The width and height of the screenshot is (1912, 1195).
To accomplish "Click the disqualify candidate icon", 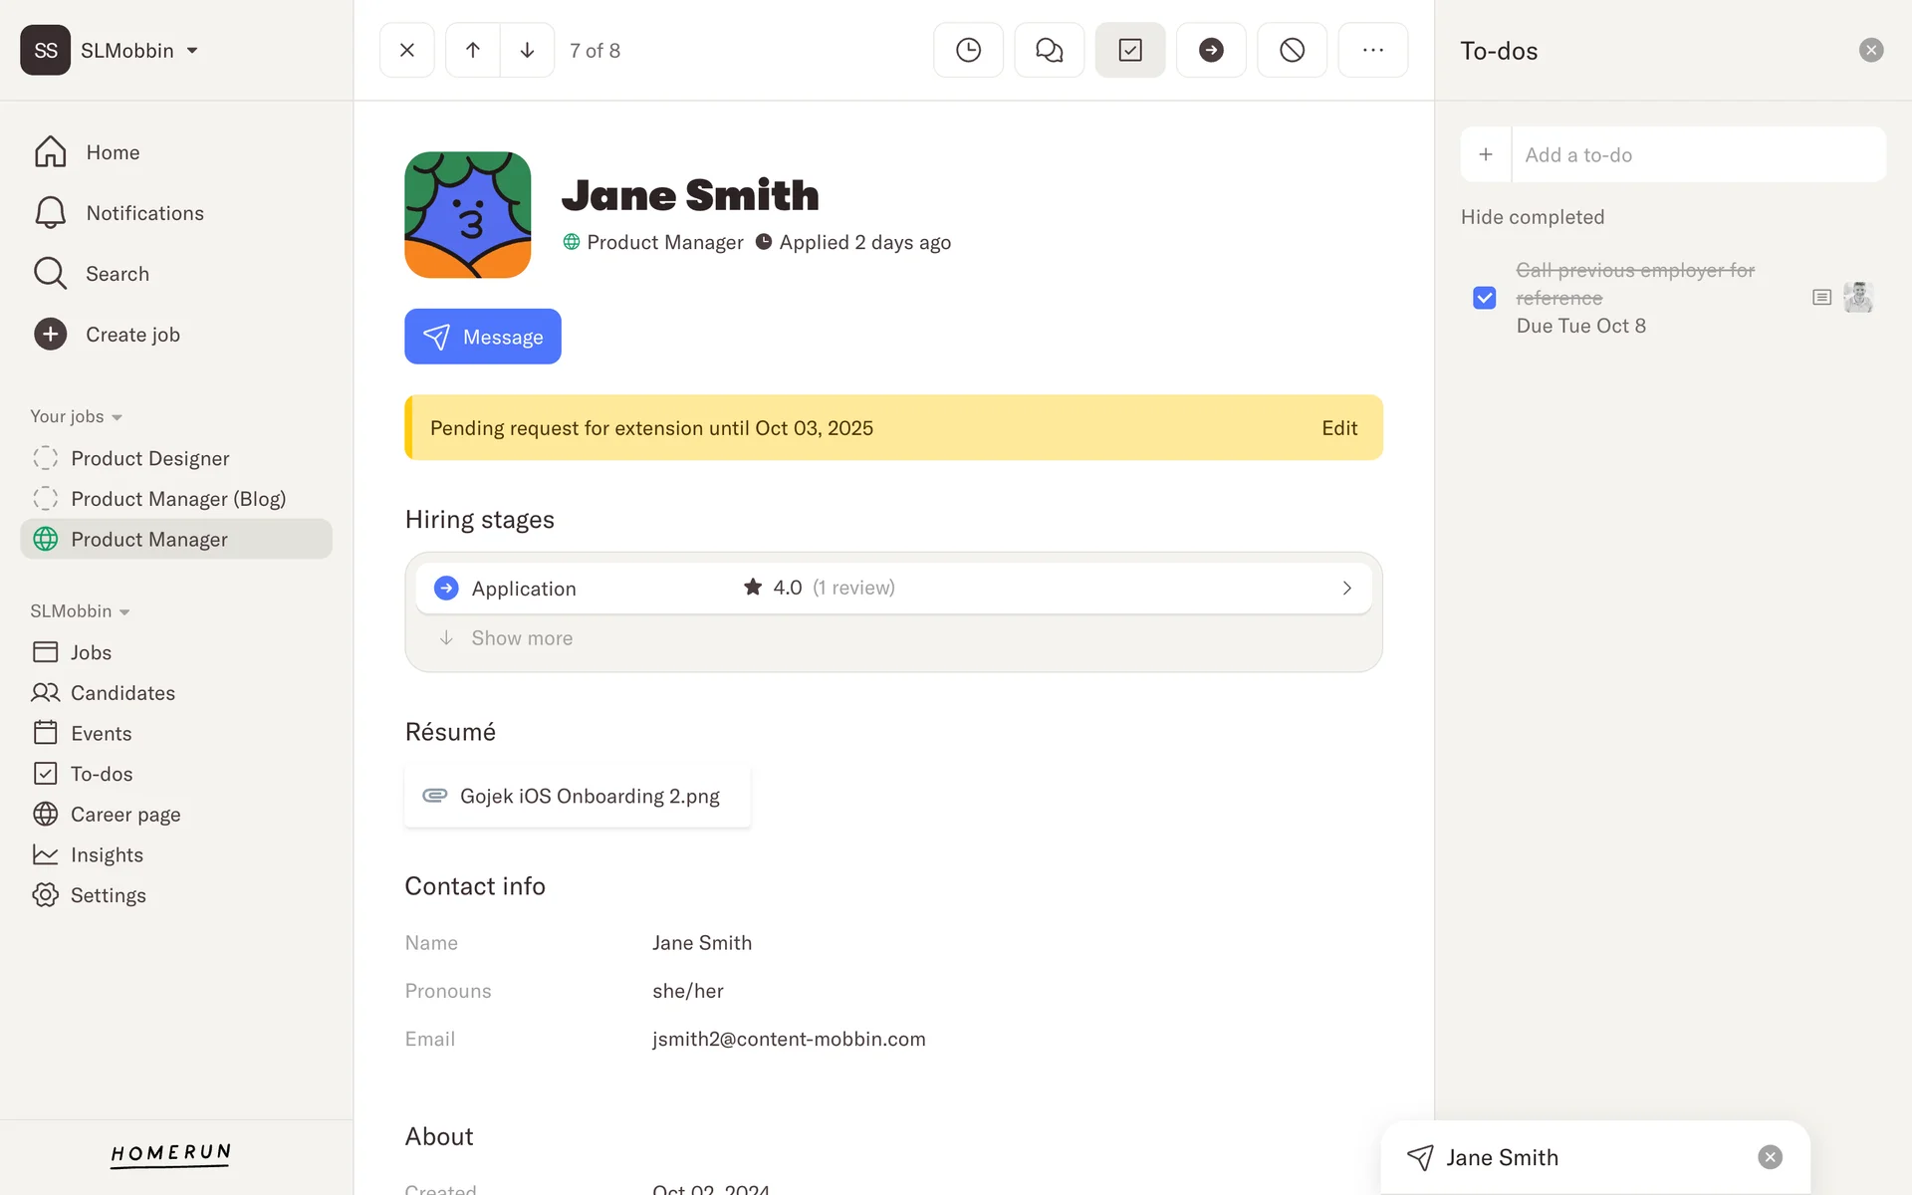I will click(x=1292, y=50).
